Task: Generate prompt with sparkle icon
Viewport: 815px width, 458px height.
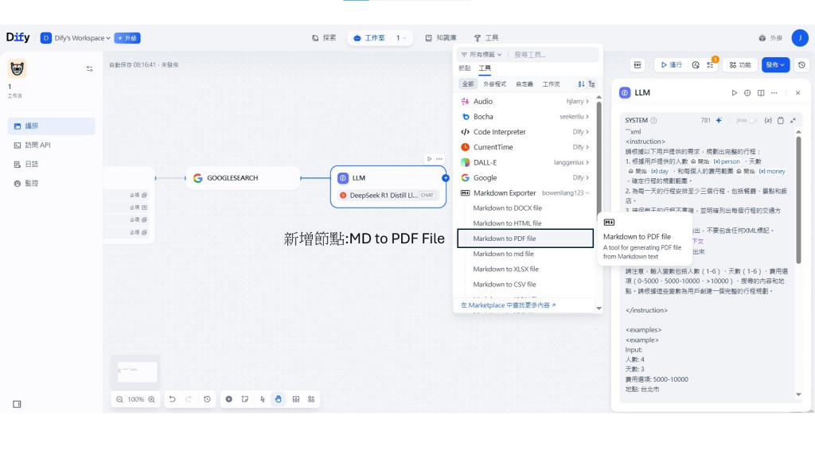Action: (719, 121)
